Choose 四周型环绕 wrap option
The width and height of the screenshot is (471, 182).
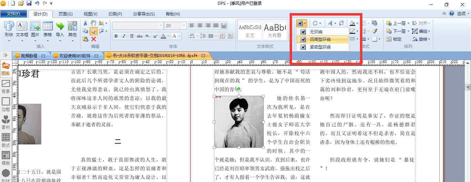click(x=322, y=39)
